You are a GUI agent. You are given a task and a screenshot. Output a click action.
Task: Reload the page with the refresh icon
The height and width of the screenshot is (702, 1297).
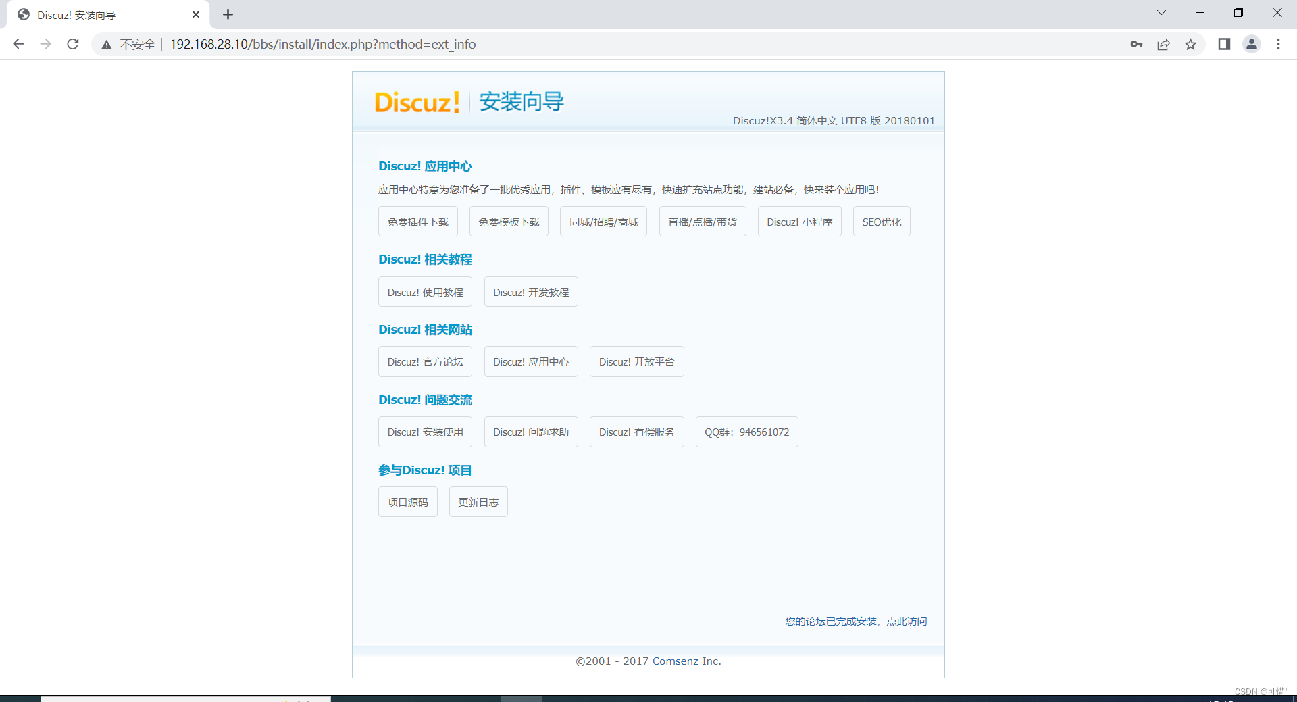(x=73, y=44)
